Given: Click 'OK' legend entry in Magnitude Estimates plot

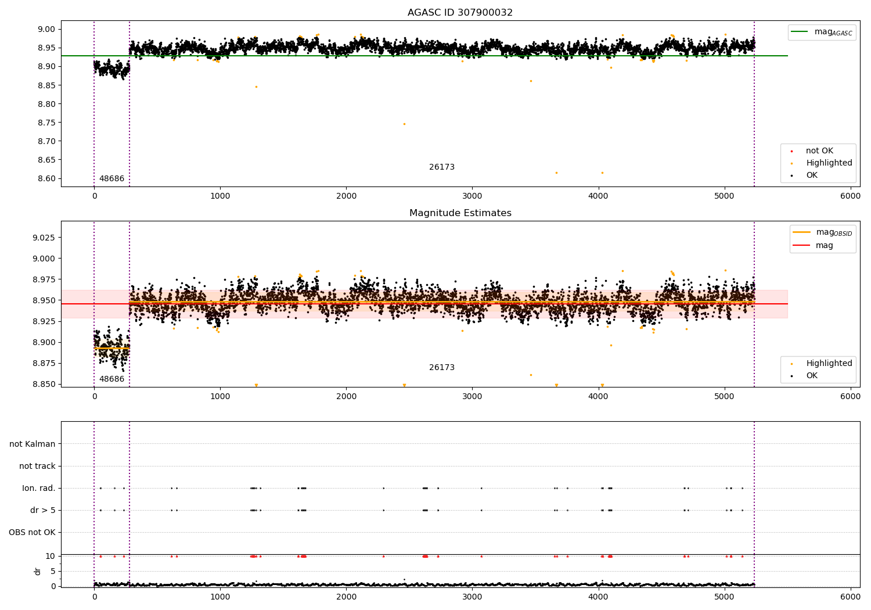Looking at the screenshot, I should [811, 375].
